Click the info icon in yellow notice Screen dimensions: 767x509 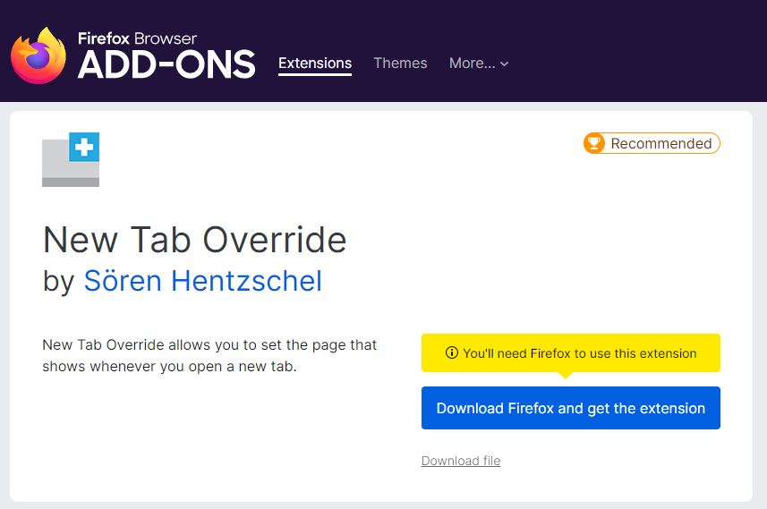(452, 353)
